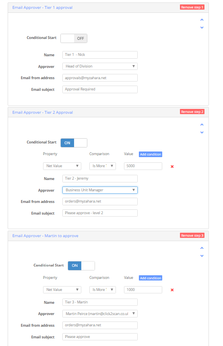Move Martin to approve step down
The width and height of the screenshot is (223, 346).
click(x=202, y=256)
